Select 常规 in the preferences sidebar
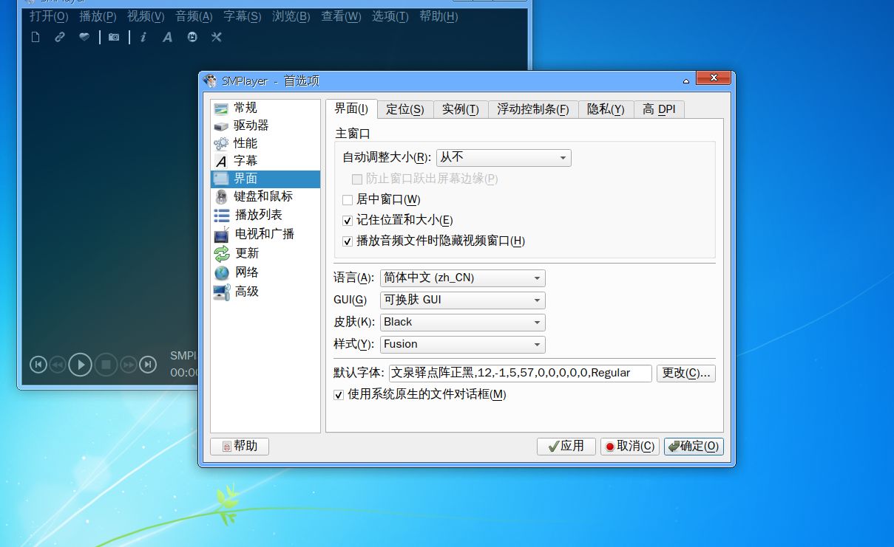Image resolution: width=894 pixels, height=547 pixels. [x=265, y=109]
